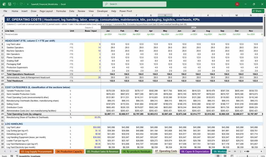Image resolution: width=266 pixels, height=157 pixels.
Task: Switch to Page Layout view icon
Action: 225,156
